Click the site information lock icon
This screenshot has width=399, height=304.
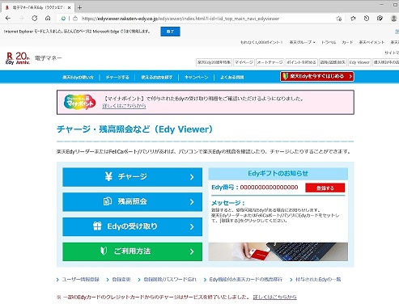(x=75, y=19)
